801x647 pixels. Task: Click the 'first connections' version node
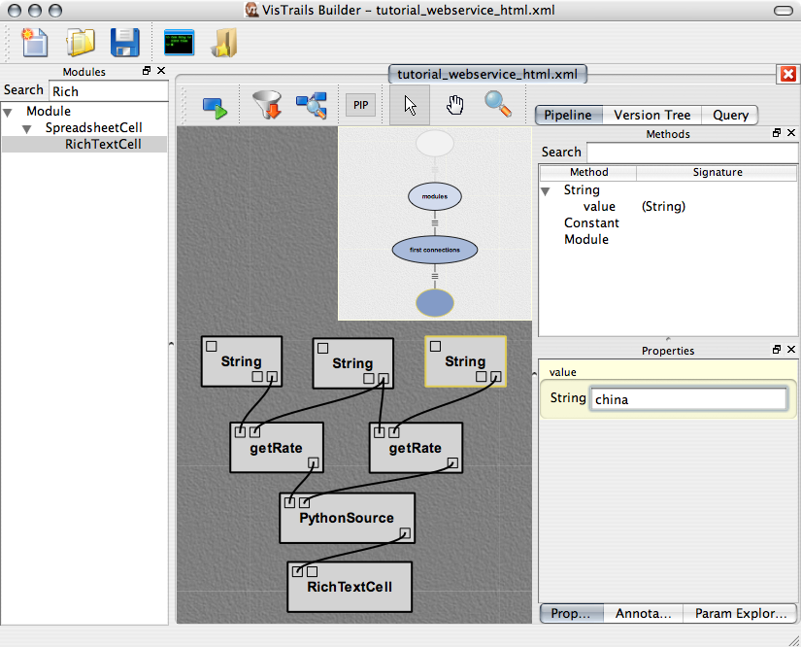coord(435,250)
